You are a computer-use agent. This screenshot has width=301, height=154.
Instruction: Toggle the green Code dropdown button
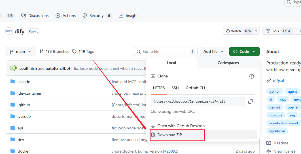[244, 51]
